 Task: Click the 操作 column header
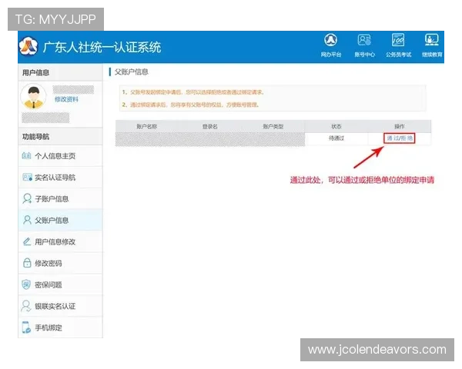399,127
